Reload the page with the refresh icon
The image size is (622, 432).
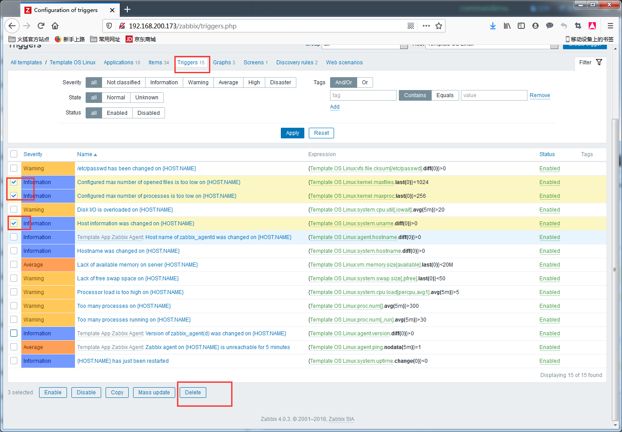point(41,26)
